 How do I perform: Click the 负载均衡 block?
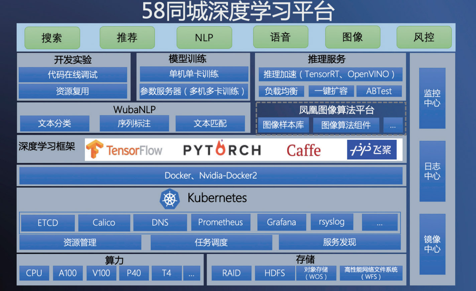coord(281,91)
